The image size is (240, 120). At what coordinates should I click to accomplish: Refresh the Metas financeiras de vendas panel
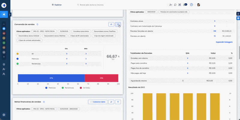point(111,102)
